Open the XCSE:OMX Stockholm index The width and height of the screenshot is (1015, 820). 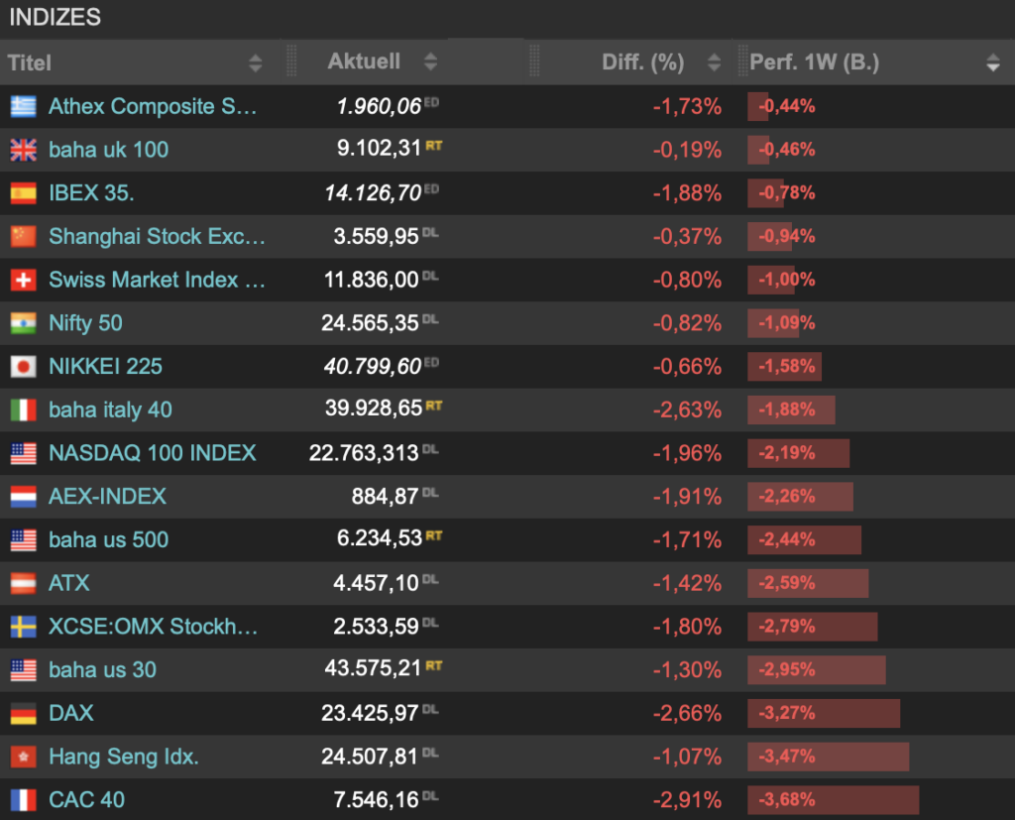154,627
